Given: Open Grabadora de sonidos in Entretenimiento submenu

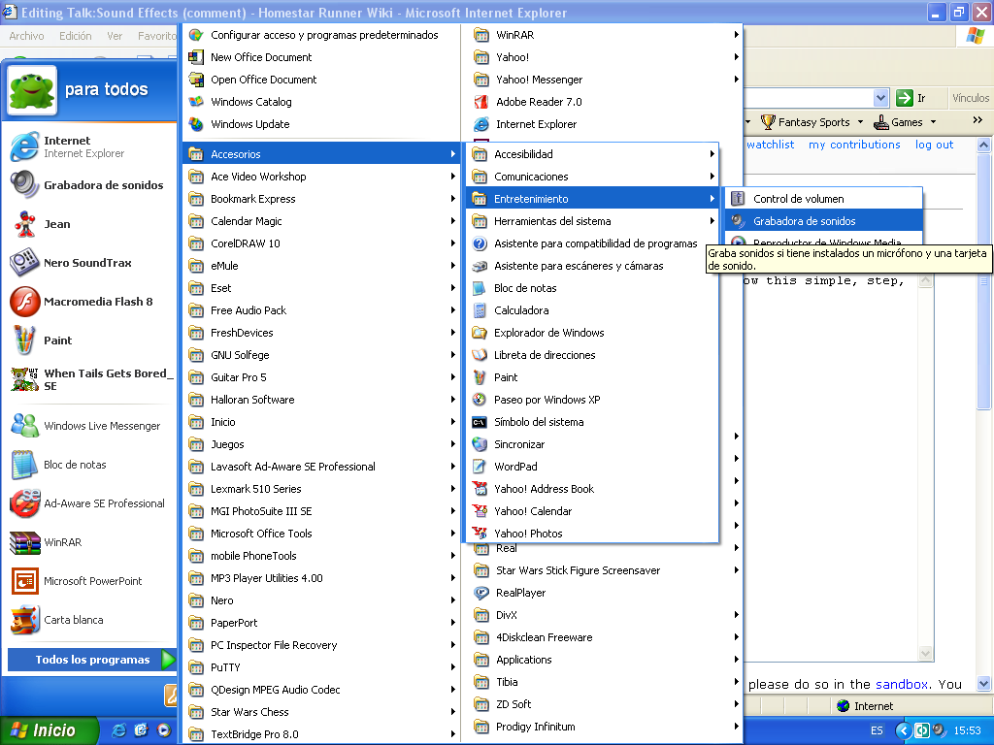Looking at the screenshot, I should (823, 221).
